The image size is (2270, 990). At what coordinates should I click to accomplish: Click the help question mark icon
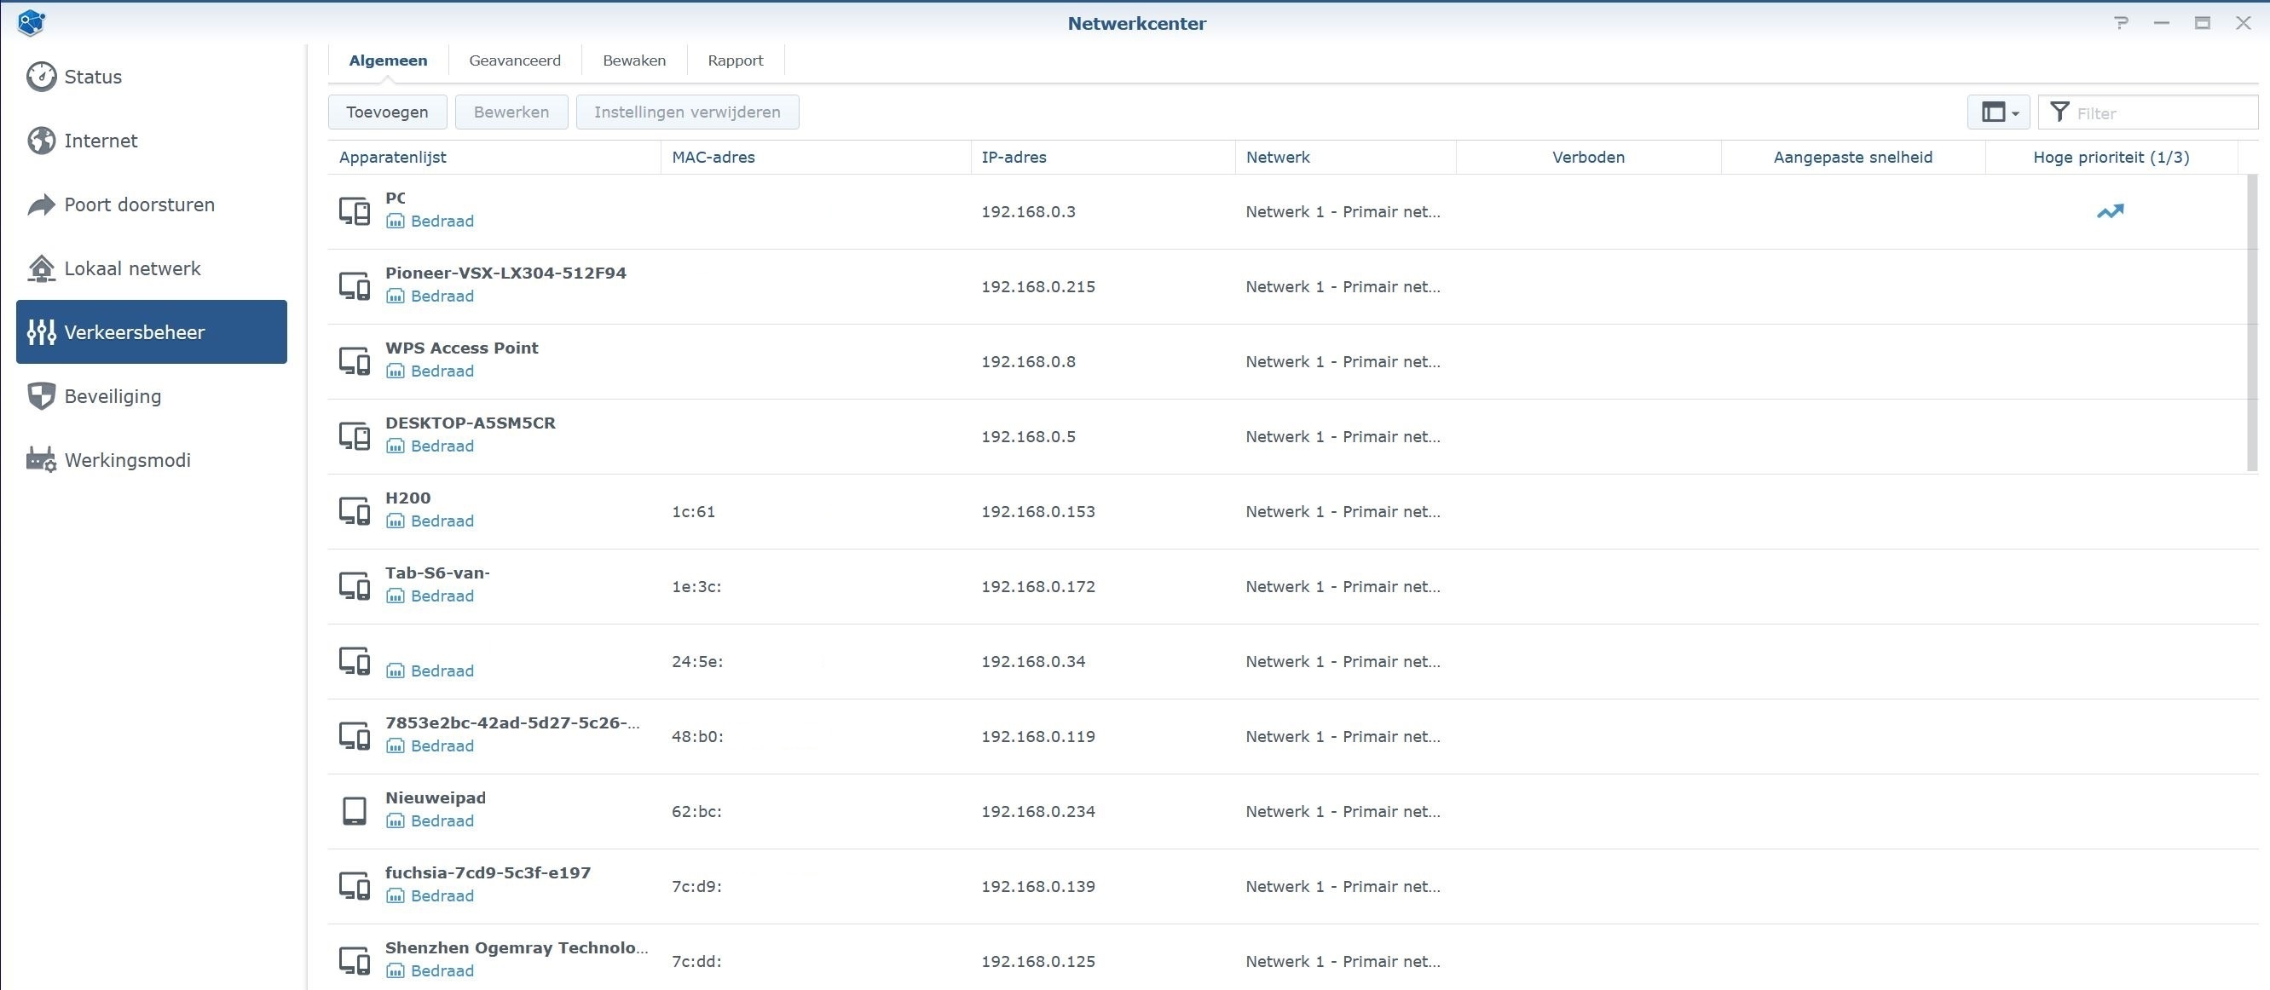(2121, 23)
